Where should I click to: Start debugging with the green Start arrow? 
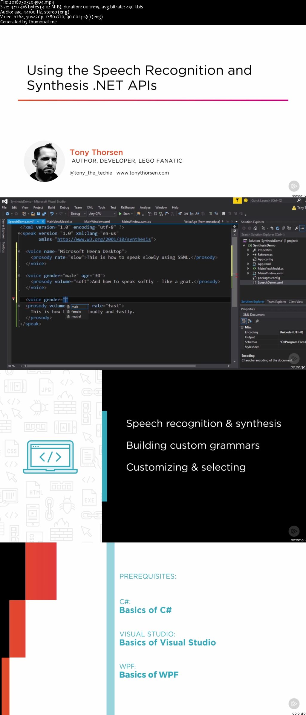tap(120, 214)
